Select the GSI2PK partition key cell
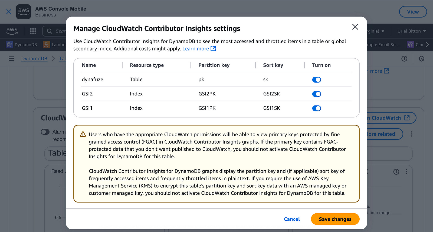The width and height of the screenshot is (433, 232). tap(207, 94)
